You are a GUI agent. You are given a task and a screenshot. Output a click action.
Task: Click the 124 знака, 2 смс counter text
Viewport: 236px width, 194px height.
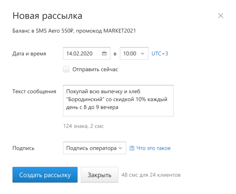coord(84,126)
